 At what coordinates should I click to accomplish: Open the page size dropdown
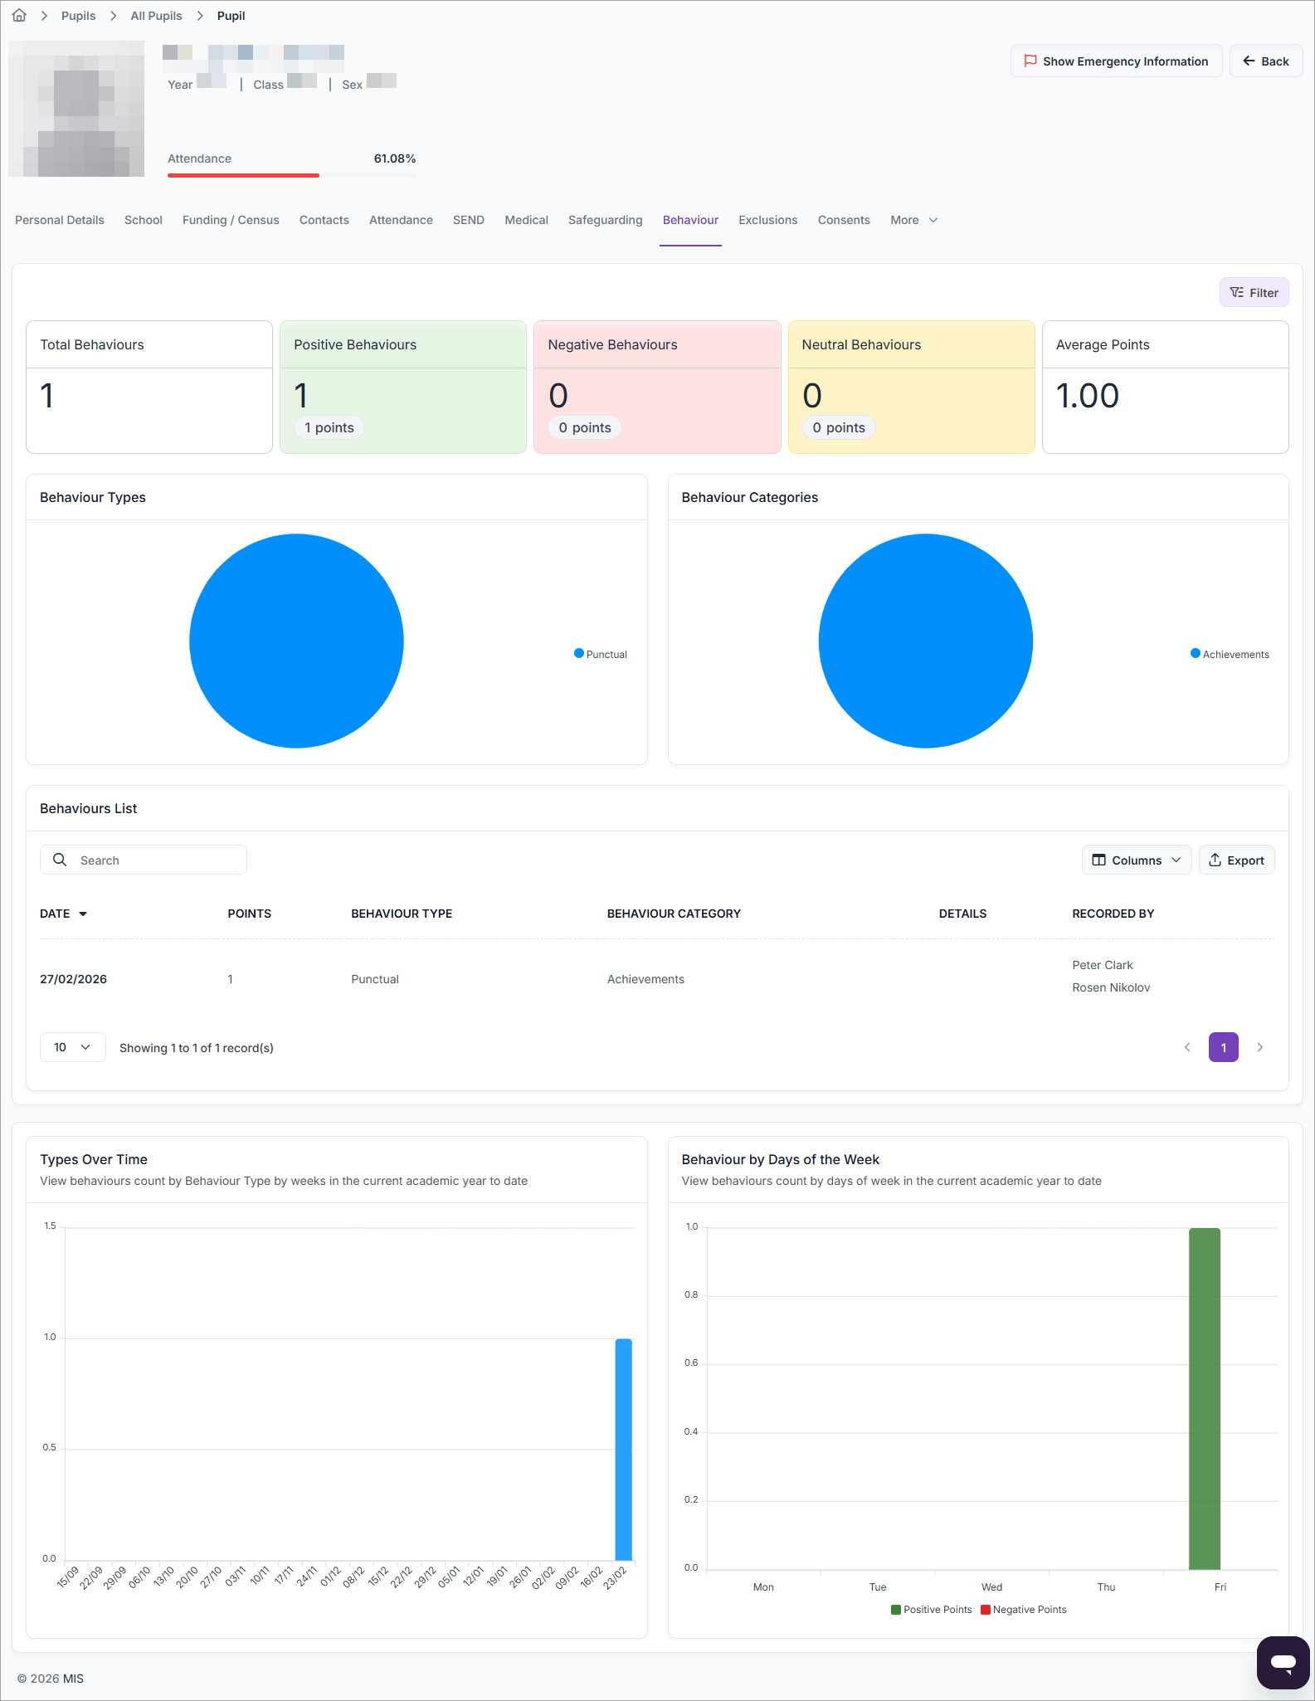[72, 1047]
